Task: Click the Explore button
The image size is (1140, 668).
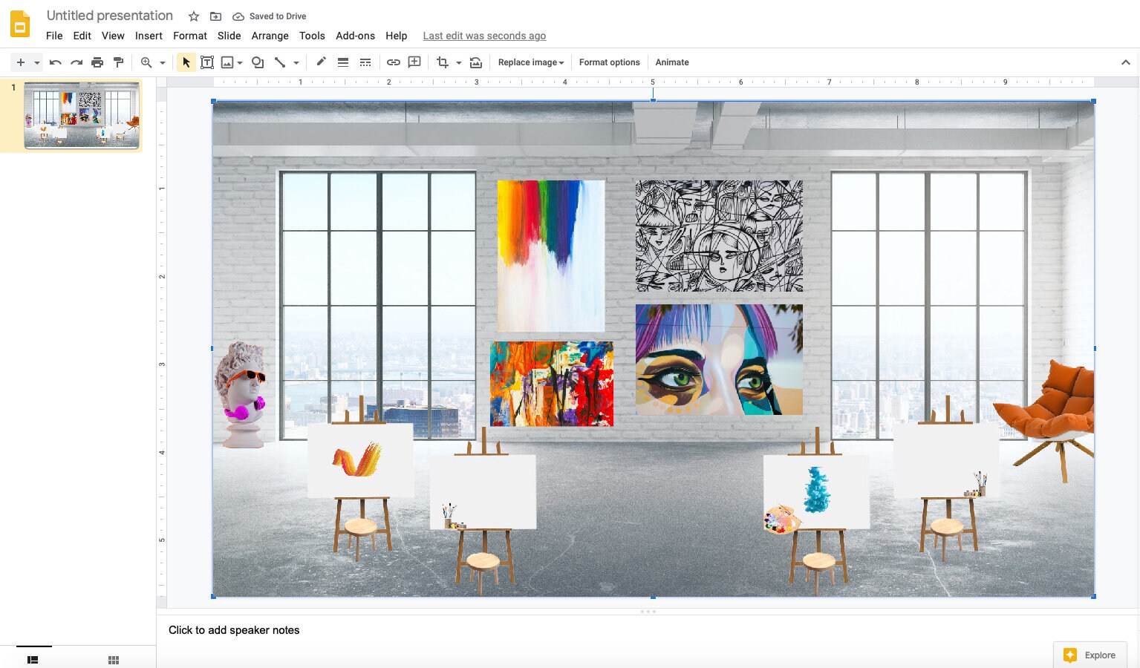Action: coord(1090,655)
